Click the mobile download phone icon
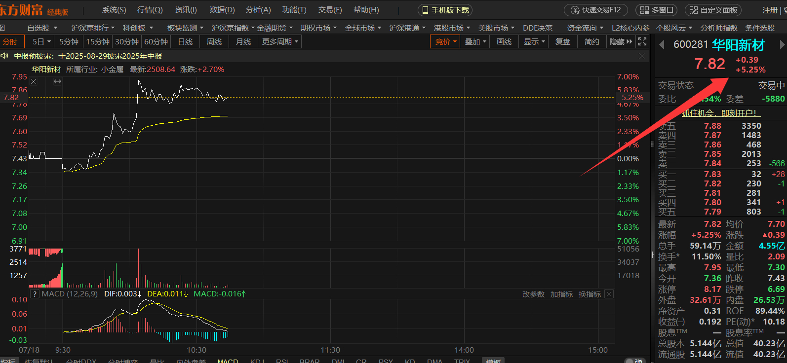The height and width of the screenshot is (363, 787). click(425, 10)
